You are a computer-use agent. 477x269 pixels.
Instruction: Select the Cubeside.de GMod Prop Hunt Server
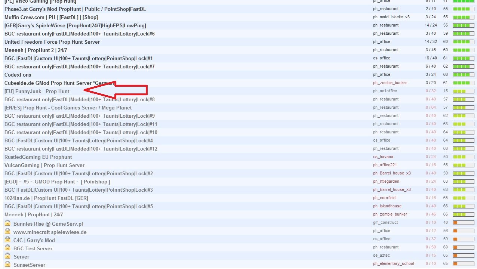point(56,83)
